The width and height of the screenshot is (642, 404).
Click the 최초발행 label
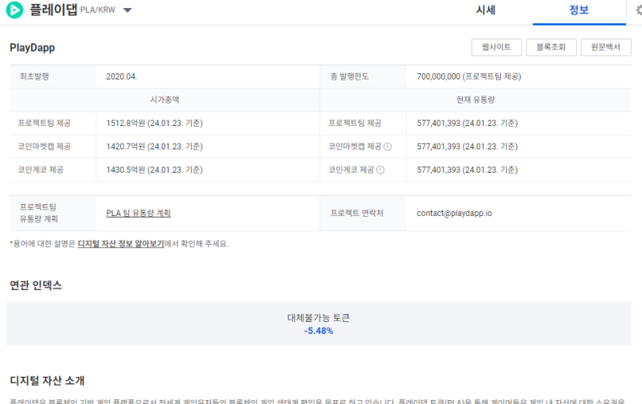coord(35,76)
